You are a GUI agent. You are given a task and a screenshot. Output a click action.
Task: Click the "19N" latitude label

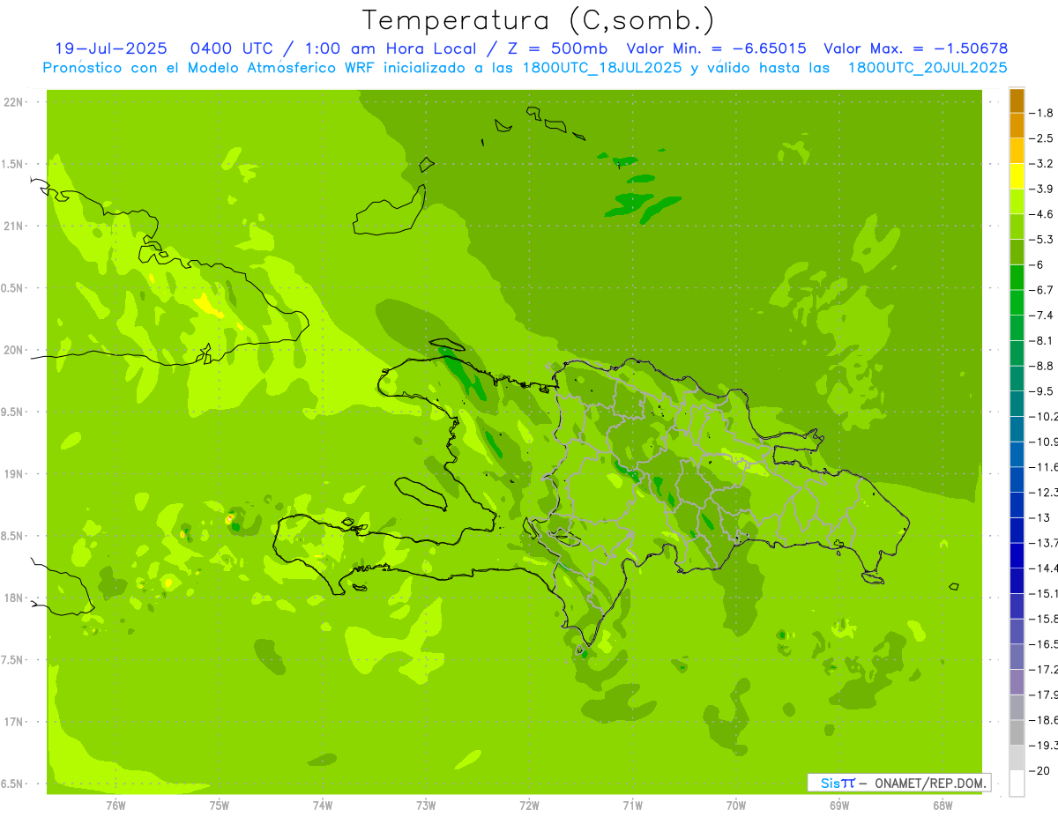point(13,474)
